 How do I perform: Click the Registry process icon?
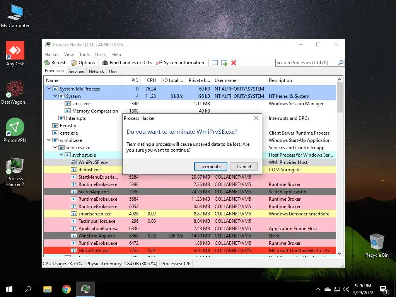click(x=55, y=126)
